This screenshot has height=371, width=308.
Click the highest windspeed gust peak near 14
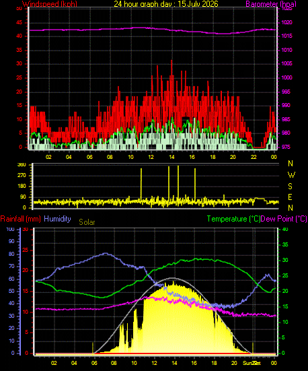[171, 61]
